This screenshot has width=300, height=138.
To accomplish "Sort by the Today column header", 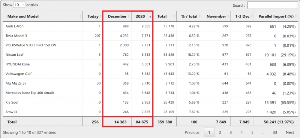I will coord(93,16).
